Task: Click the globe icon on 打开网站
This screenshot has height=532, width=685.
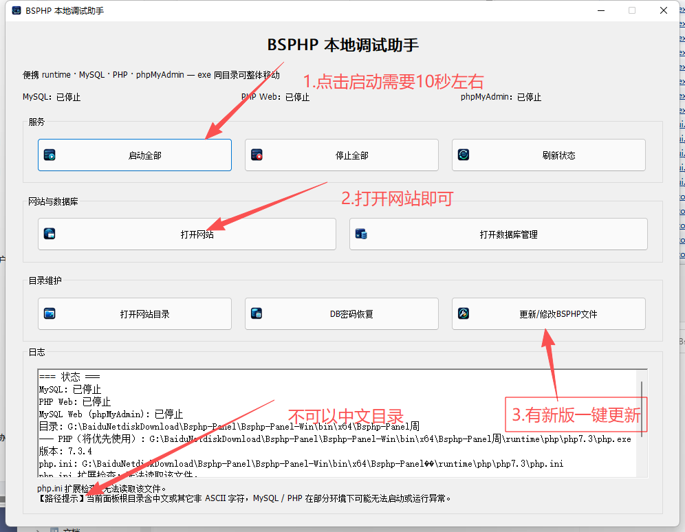Action: click(x=50, y=234)
